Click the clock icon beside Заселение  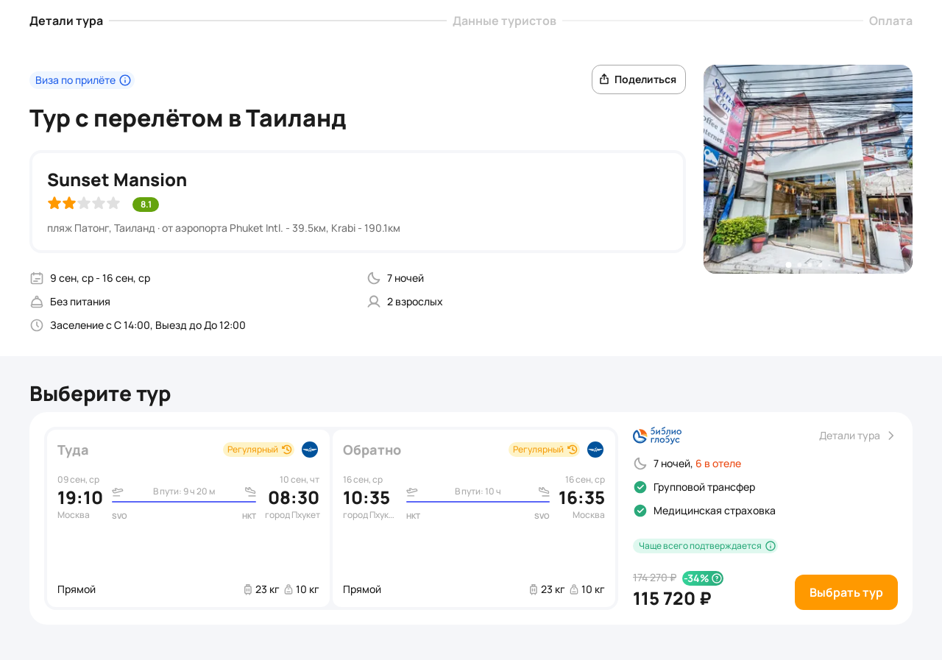coord(37,325)
